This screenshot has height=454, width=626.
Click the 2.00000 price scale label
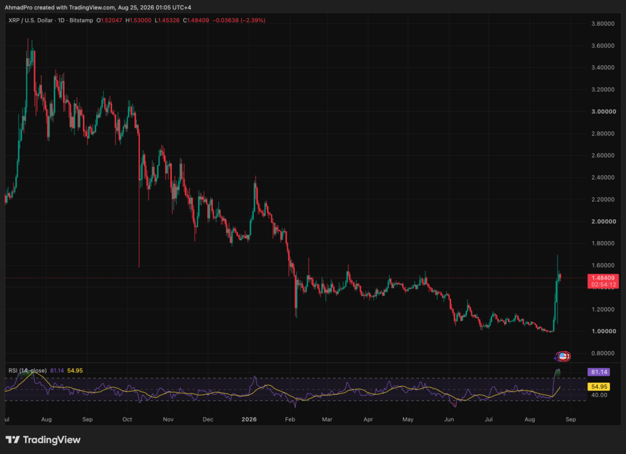(603, 221)
